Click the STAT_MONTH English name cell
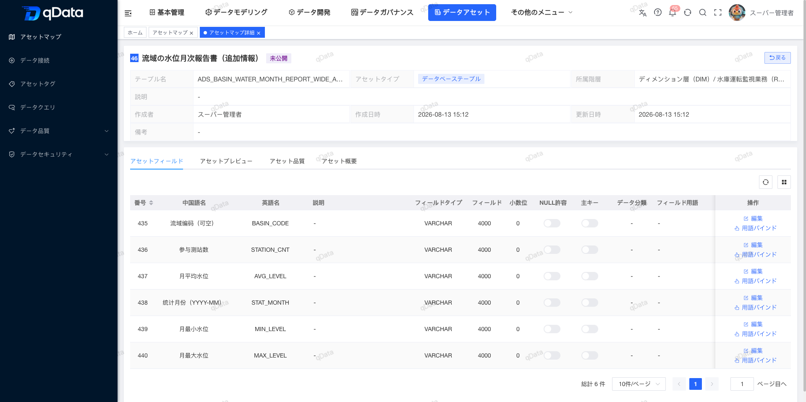 click(x=270, y=303)
